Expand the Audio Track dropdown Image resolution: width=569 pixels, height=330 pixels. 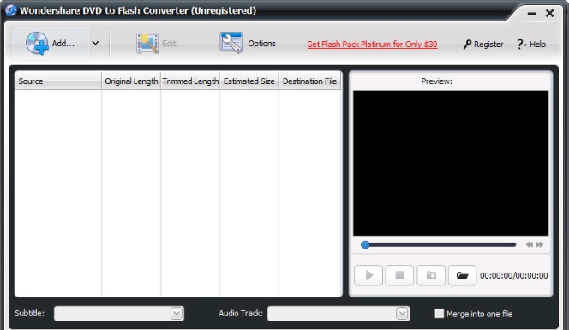(x=402, y=314)
